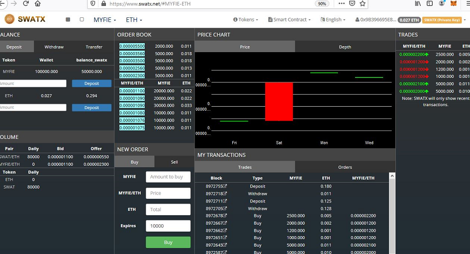This screenshot has width=470, height=254.
Task: Switch to the Sell order tab
Action: (x=174, y=162)
